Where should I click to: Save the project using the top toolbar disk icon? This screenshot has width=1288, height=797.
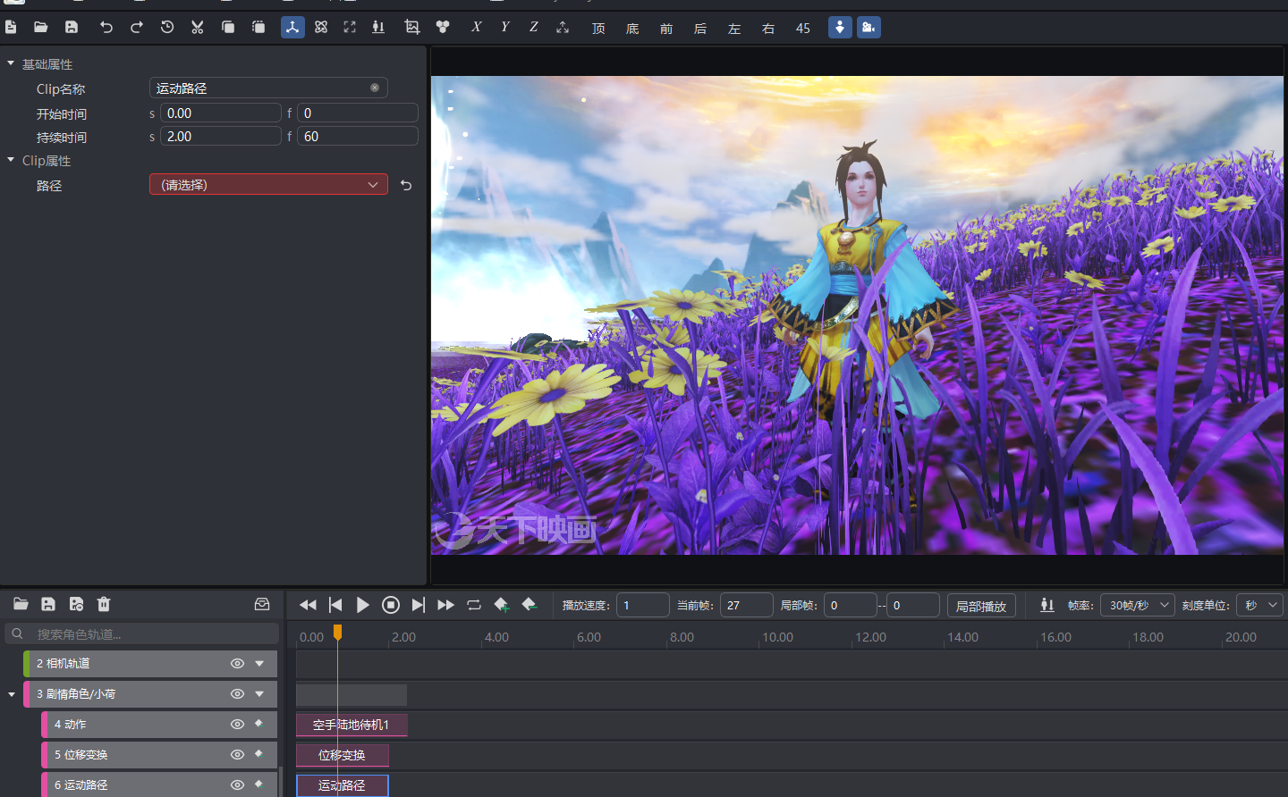[72, 28]
